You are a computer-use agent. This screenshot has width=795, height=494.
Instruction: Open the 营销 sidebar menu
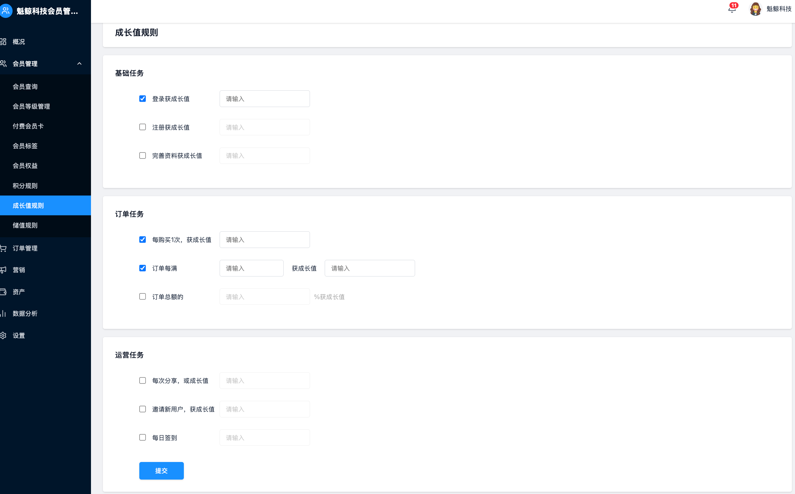pyautogui.click(x=45, y=270)
